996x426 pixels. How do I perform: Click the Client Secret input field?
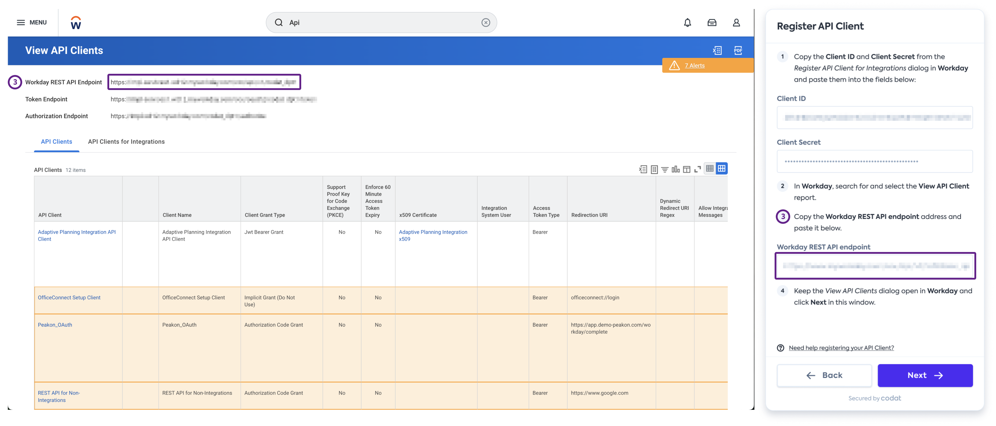874,161
